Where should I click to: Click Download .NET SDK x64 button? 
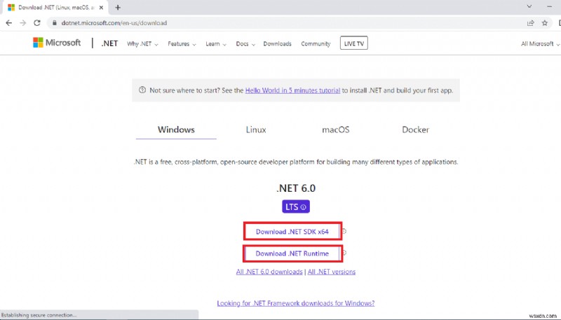click(x=292, y=232)
